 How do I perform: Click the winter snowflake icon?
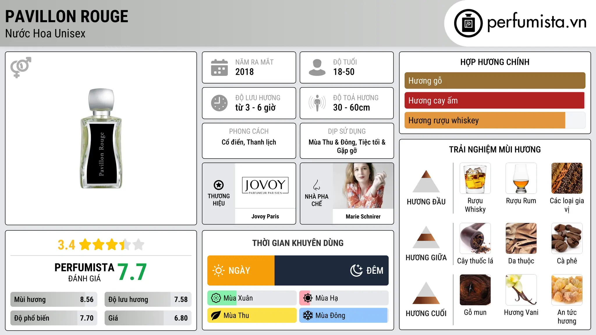point(308,316)
